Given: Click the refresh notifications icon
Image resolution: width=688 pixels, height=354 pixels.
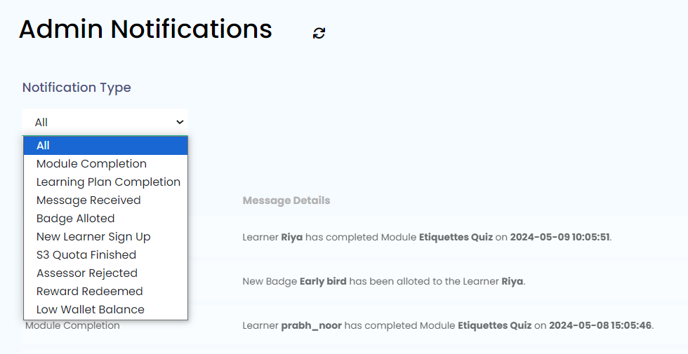Looking at the screenshot, I should (319, 33).
